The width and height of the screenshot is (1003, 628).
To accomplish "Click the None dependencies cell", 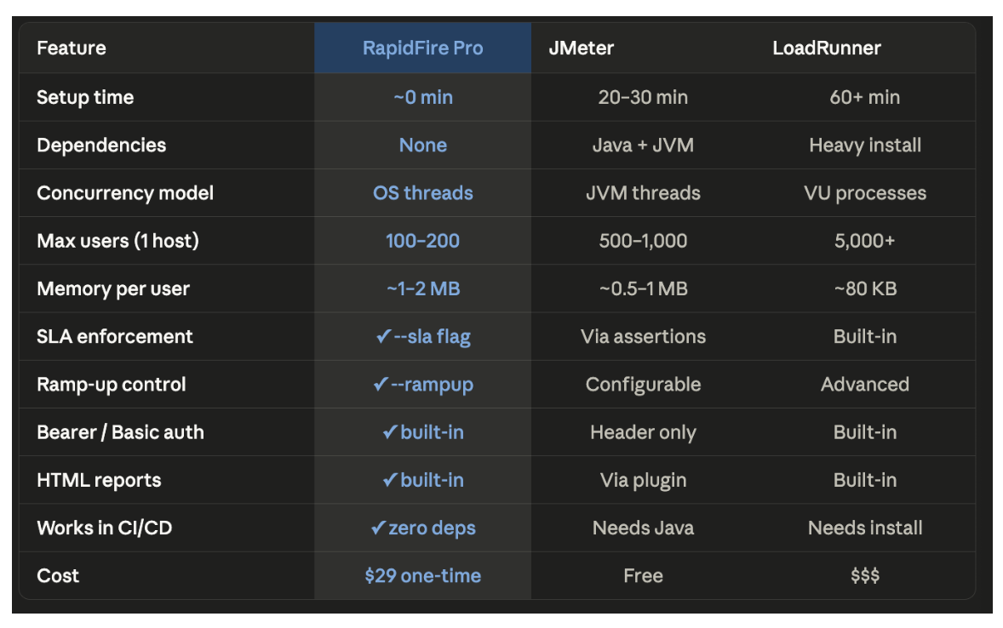I will coord(423,146).
